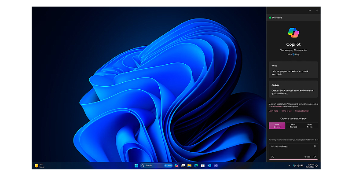Choose More Balanced conversation style

point(293,126)
